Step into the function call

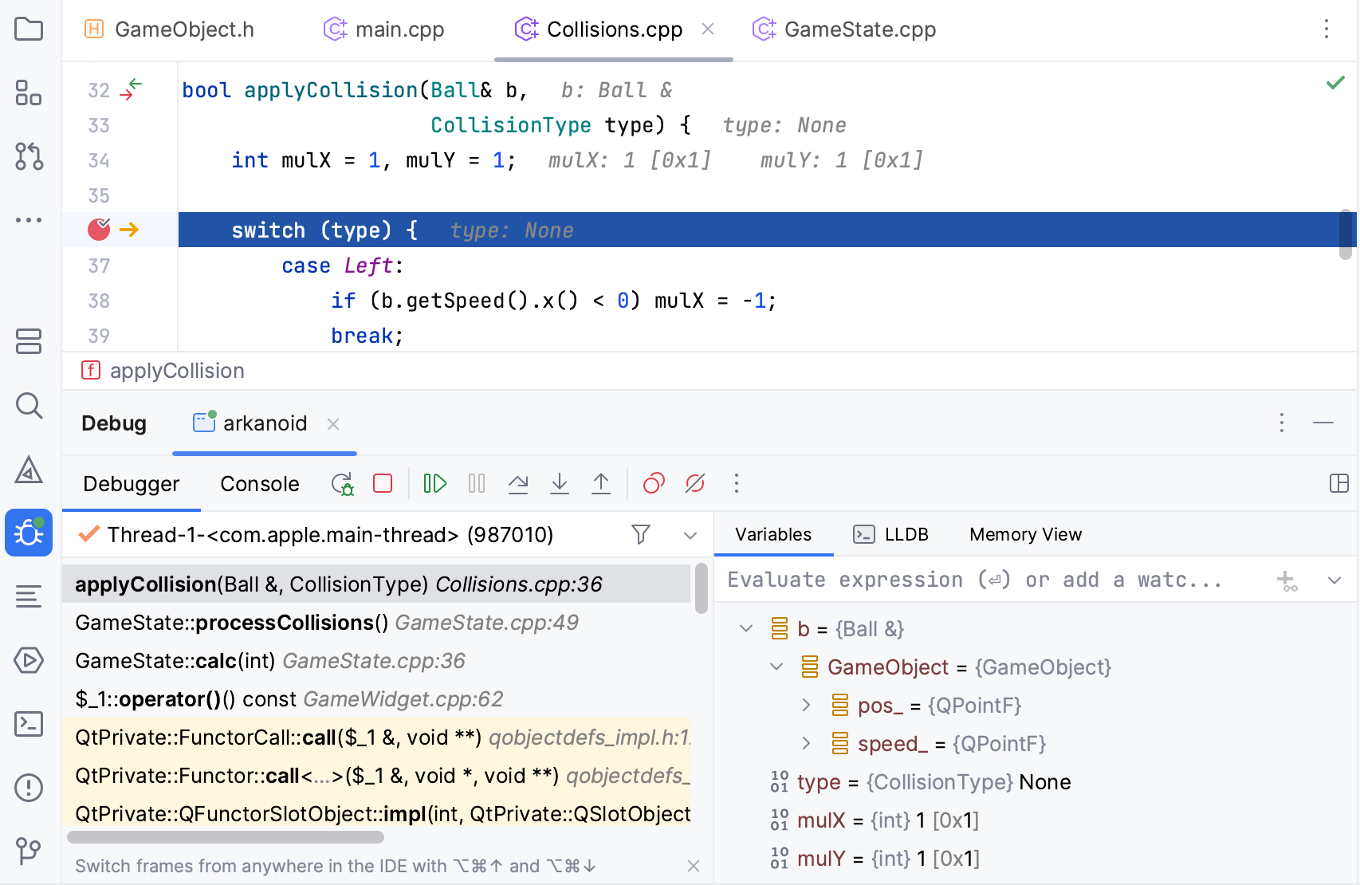(560, 483)
